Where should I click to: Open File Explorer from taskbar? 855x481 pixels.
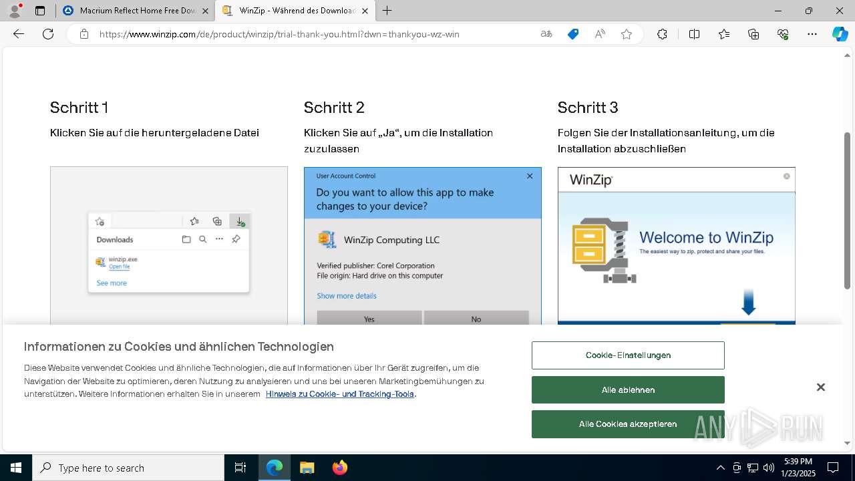tap(307, 468)
